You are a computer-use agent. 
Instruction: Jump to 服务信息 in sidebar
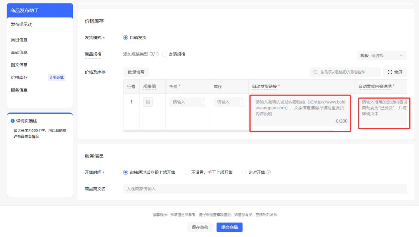[x=19, y=90]
